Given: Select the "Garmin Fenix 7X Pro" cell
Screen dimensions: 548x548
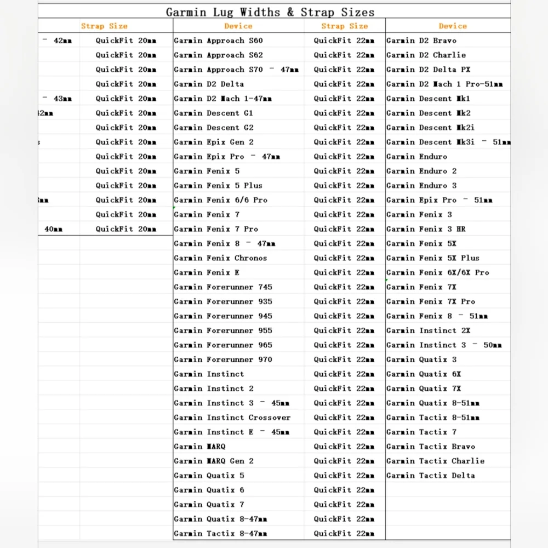Looking at the screenshot, I should [x=448, y=301].
